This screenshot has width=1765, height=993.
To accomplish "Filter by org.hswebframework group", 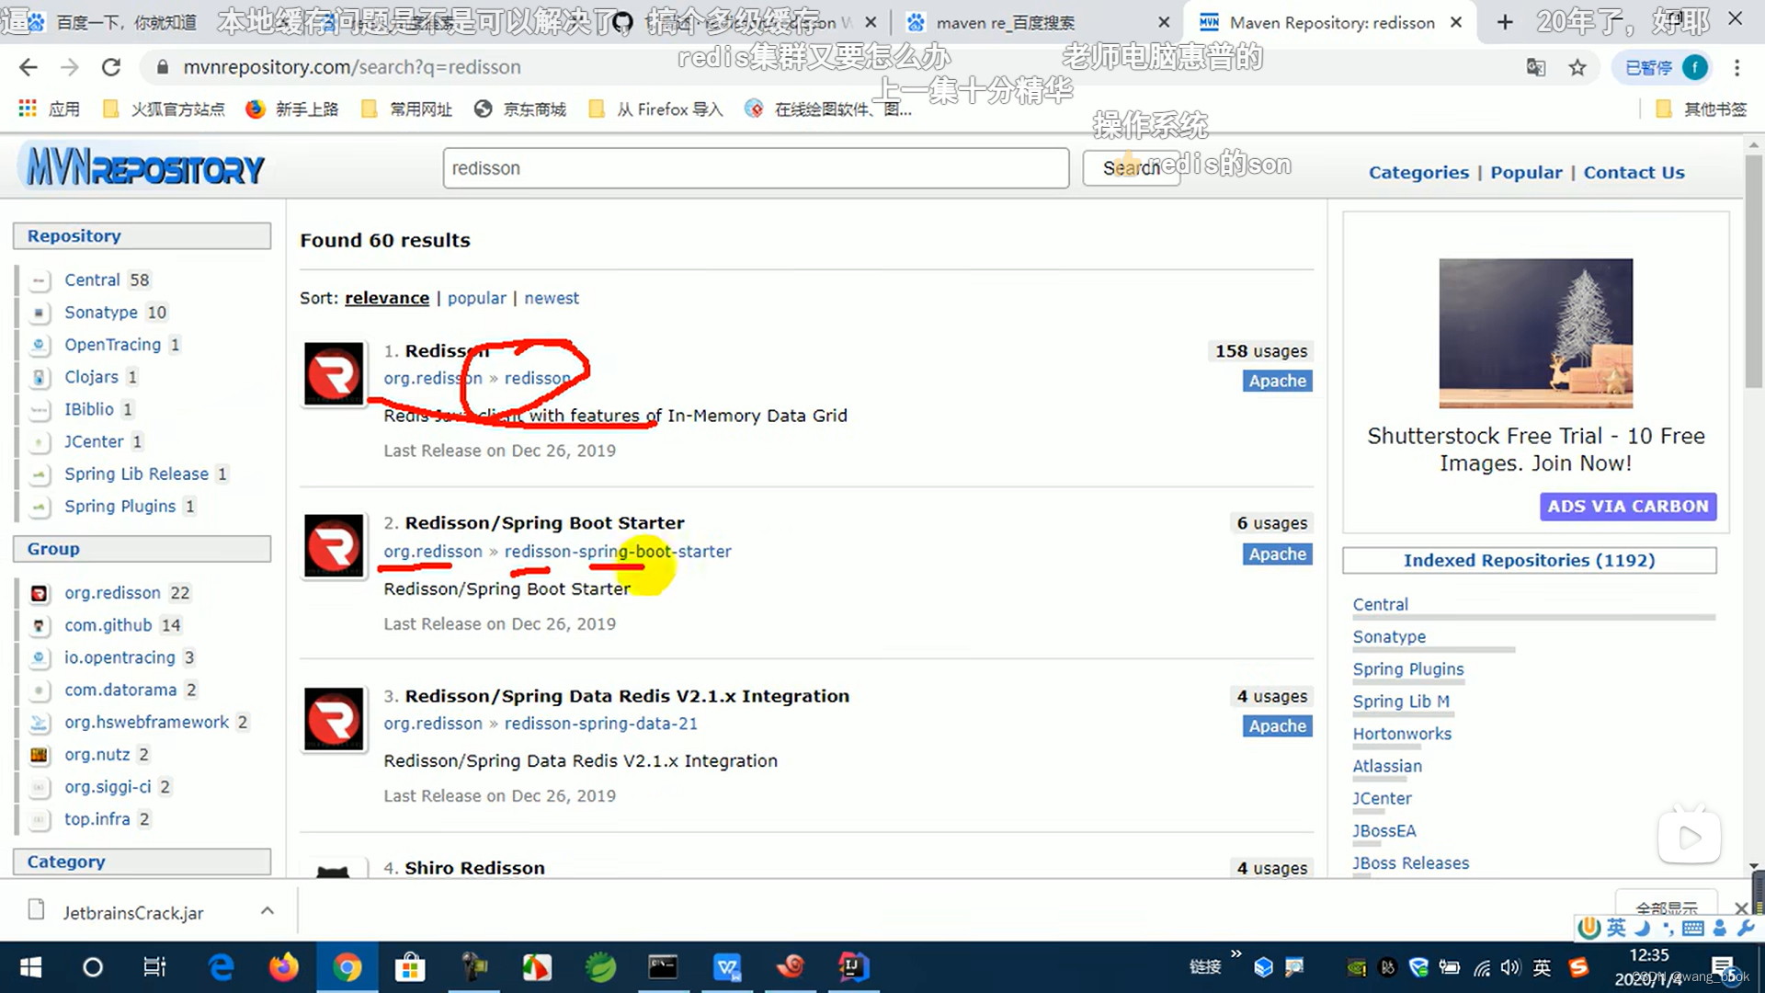I will tap(146, 722).
